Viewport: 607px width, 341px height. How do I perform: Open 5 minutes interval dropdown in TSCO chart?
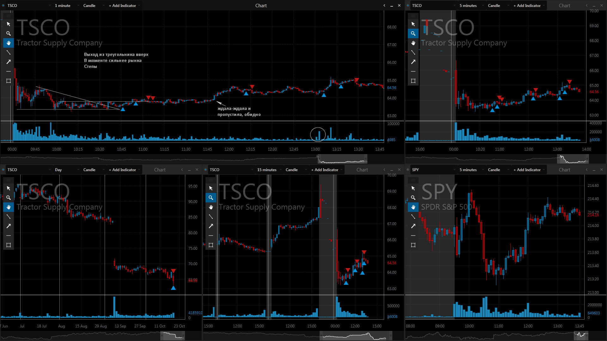pyautogui.click(x=472, y=5)
